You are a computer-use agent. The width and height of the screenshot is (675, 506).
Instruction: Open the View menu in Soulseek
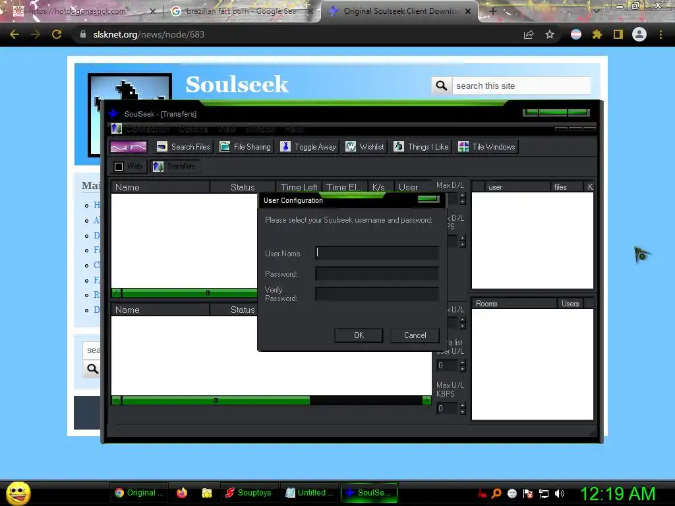pyautogui.click(x=227, y=129)
